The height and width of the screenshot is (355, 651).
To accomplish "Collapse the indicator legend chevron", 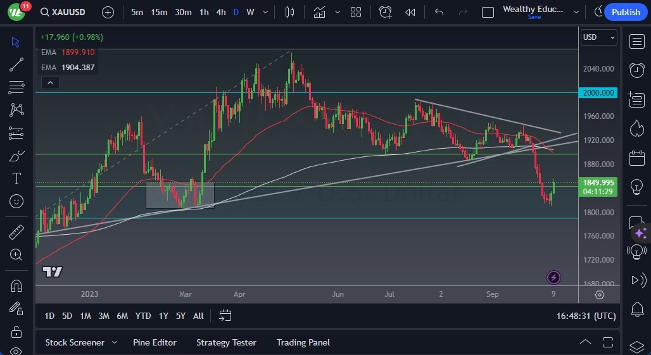I will click(49, 82).
